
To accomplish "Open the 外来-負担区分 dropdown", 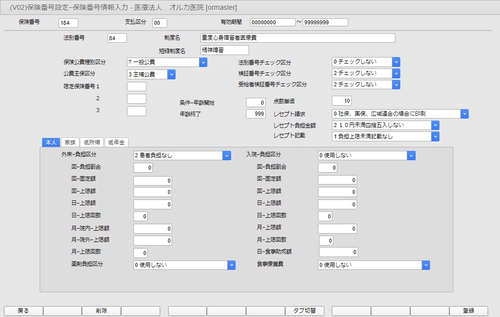I will click(227, 155).
